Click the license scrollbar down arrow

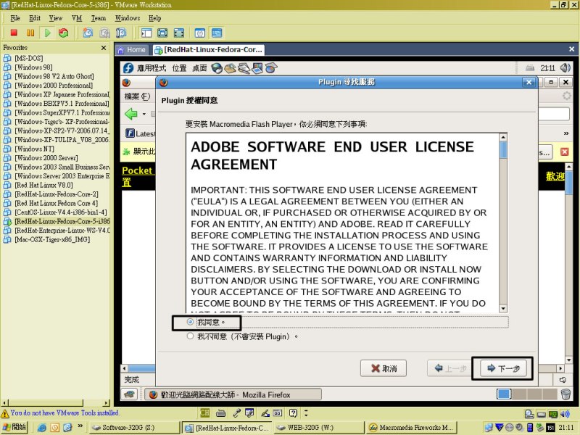point(502,308)
